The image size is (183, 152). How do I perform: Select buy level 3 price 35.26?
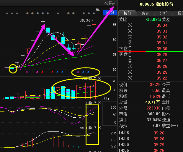(x=162, y=66)
